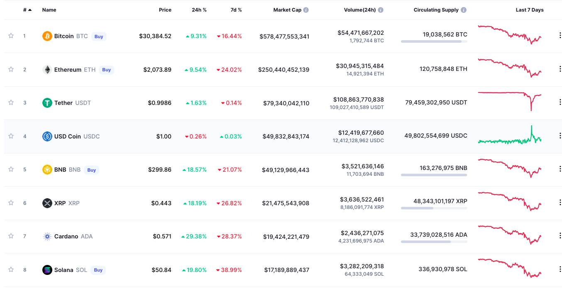This screenshot has width=562, height=289.
Task: Show Volume(24h) info tooltip icon
Action: [381, 10]
